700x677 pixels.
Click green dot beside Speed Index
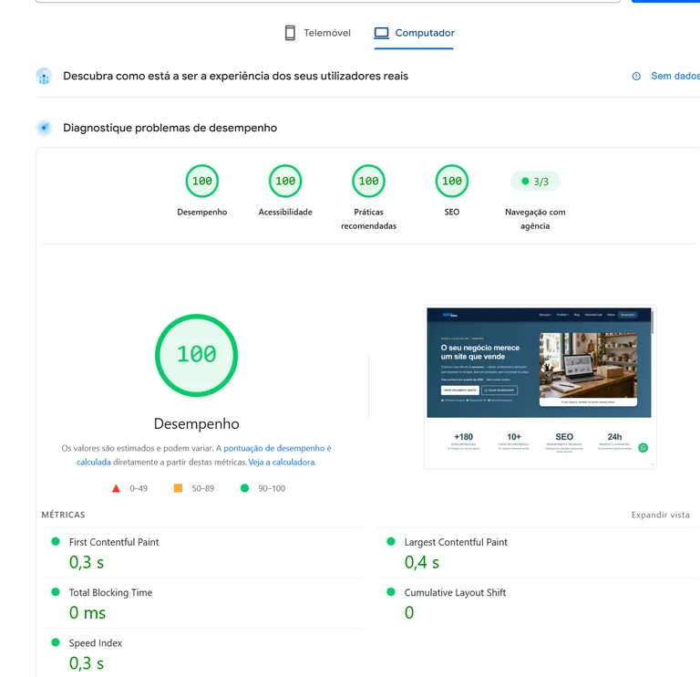point(56,642)
